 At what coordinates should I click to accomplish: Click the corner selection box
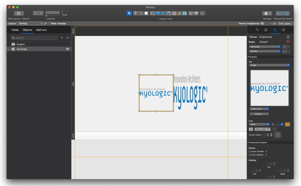(278, 135)
